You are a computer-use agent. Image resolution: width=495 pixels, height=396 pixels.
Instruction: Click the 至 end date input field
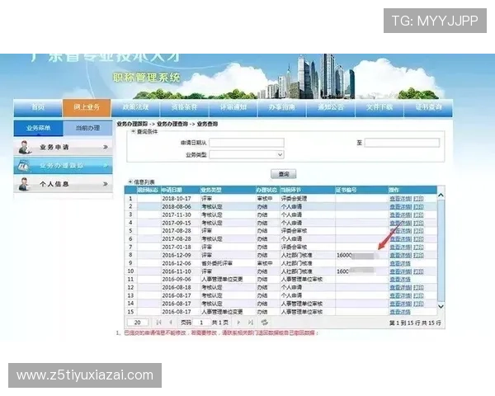click(x=402, y=143)
